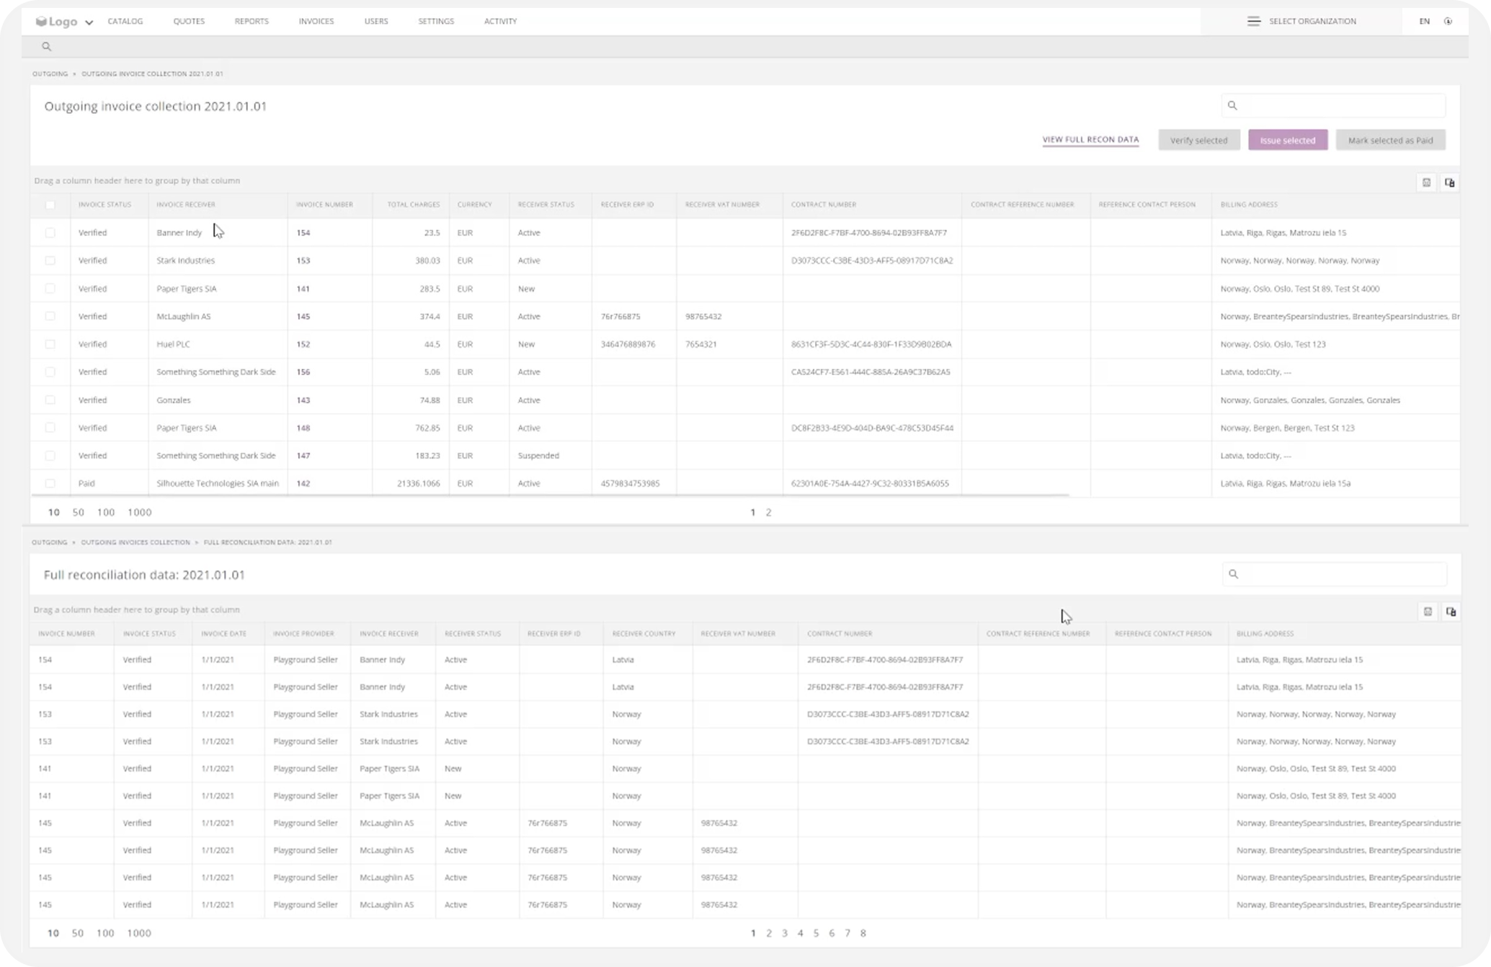Click the export icon above Billing Address in the invoice collection grid
Image resolution: width=1491 pixels, height=967 pixels.
(x=1426, y=182)
